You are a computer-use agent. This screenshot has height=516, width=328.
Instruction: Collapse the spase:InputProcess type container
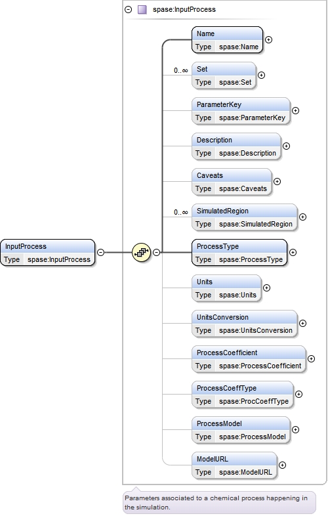coord(129,10)
